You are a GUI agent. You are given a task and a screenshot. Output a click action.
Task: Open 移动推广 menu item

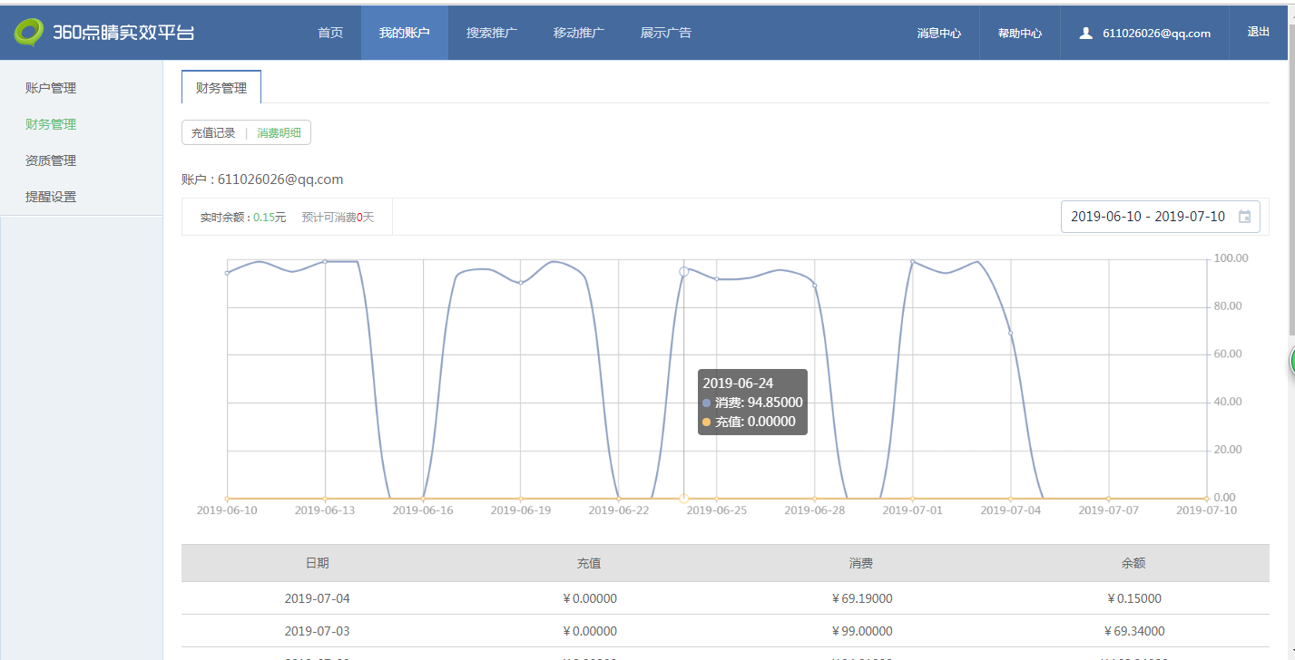(x=579, y=33)
